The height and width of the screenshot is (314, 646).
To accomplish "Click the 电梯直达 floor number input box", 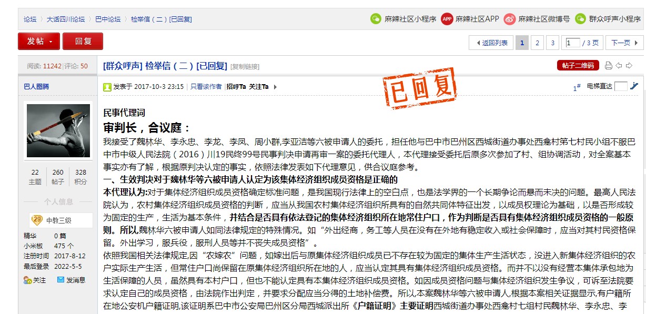I will [621, 86].
